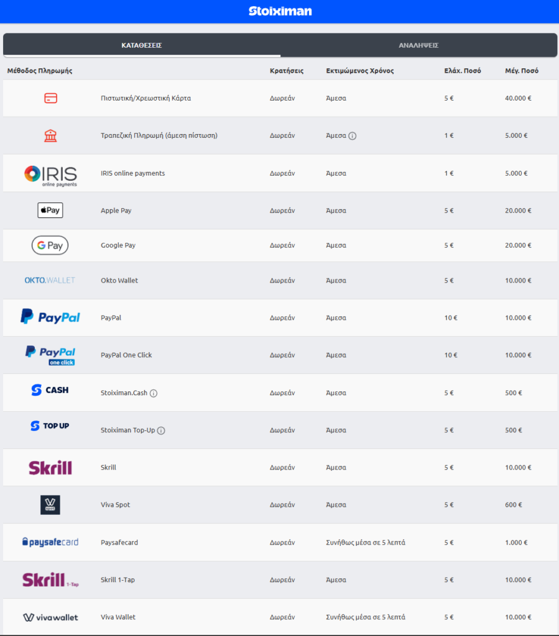The width and height of the screenshot is (559, 636).
Task: Choose the Apple Pay logo
Action: (50, 211)
